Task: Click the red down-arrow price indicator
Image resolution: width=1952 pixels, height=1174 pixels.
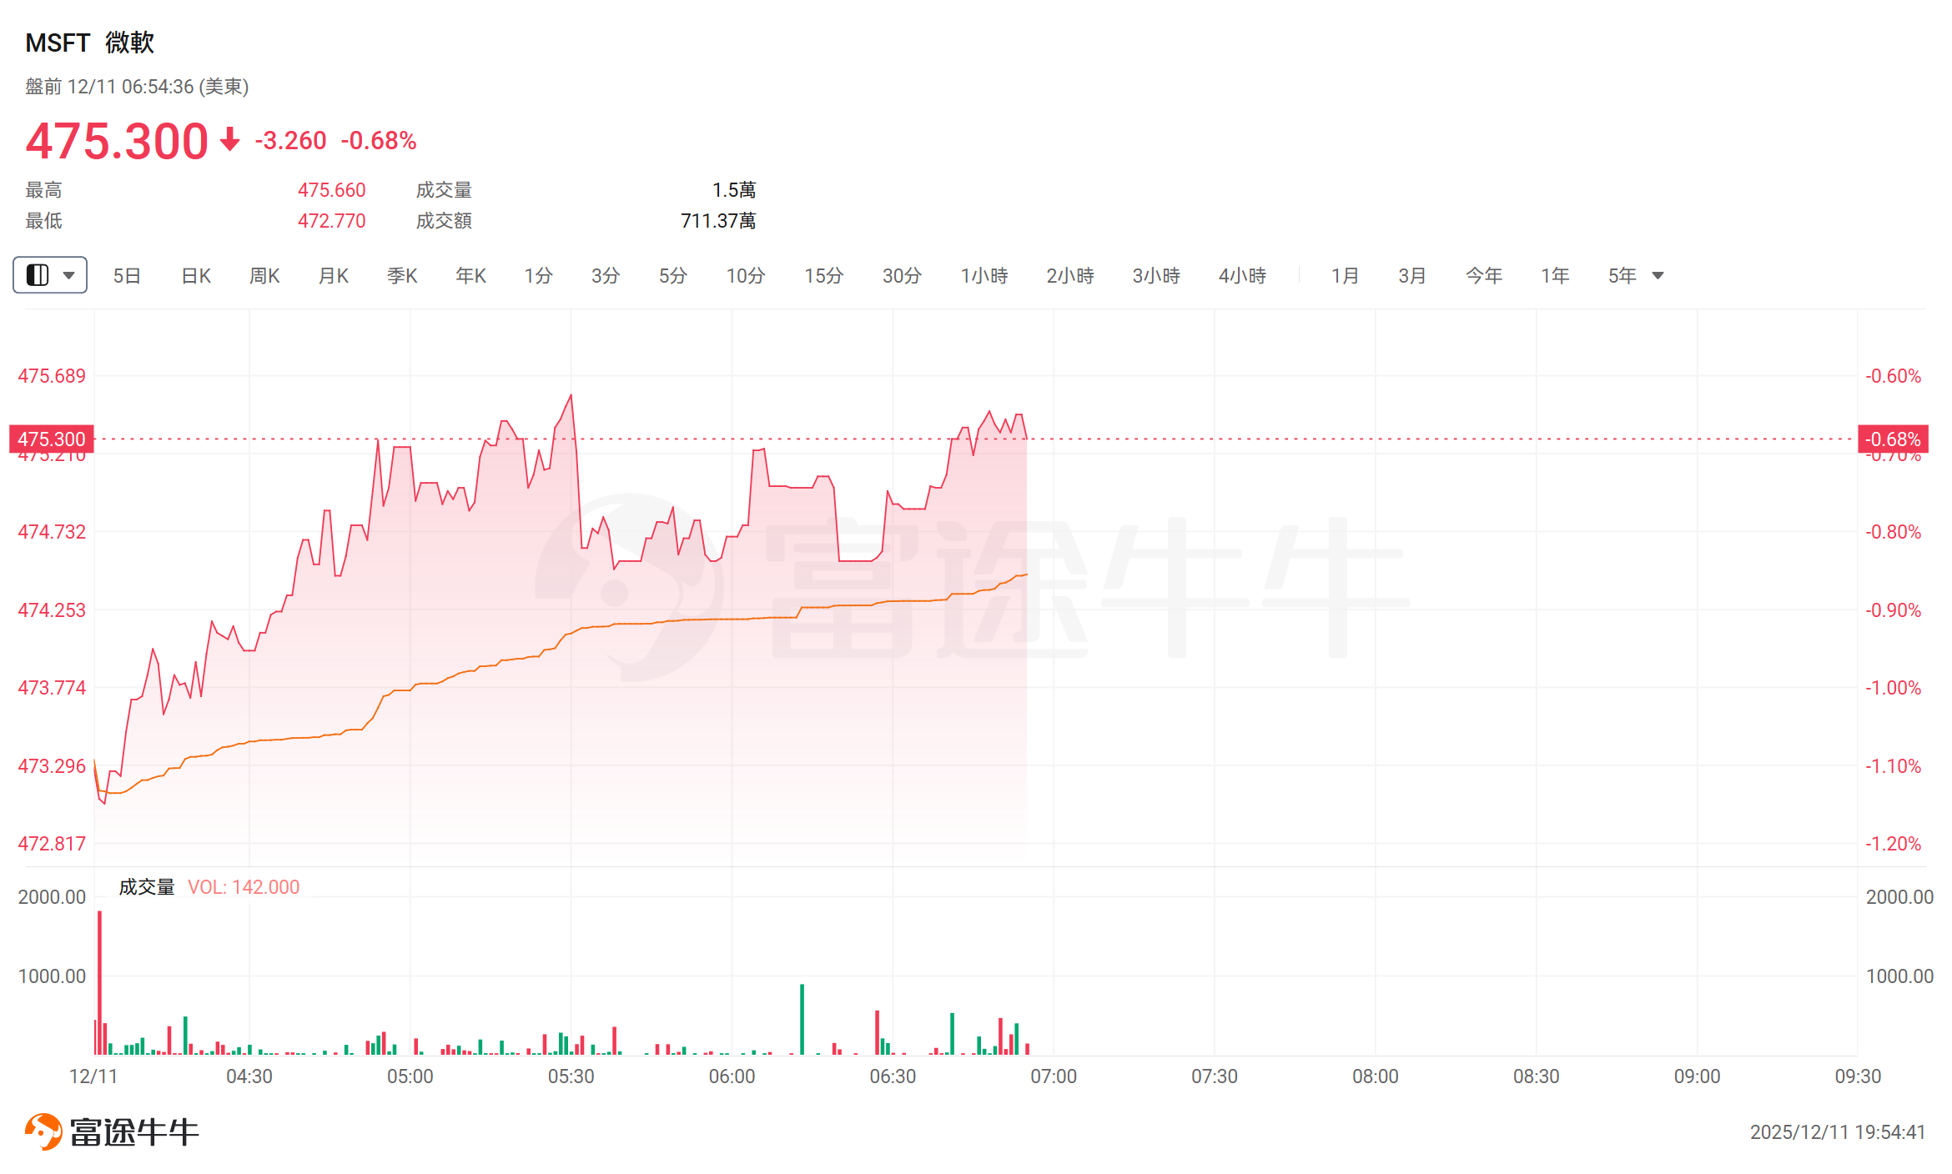Action: pos(229,139)
